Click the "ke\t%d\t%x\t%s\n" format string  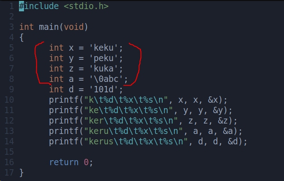(x=128, y=110)
